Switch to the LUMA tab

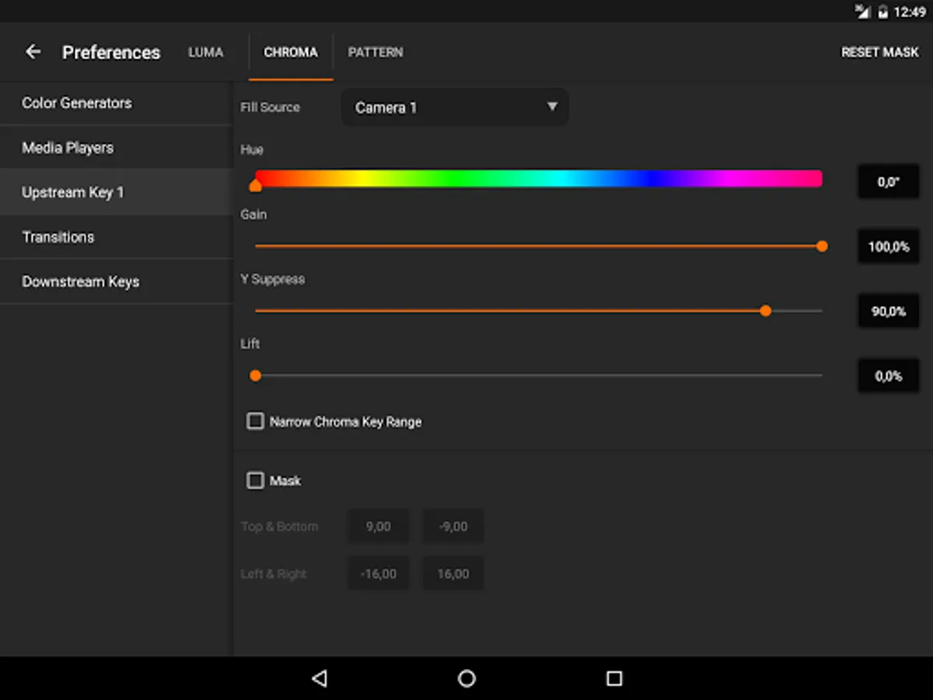(205, 52)
